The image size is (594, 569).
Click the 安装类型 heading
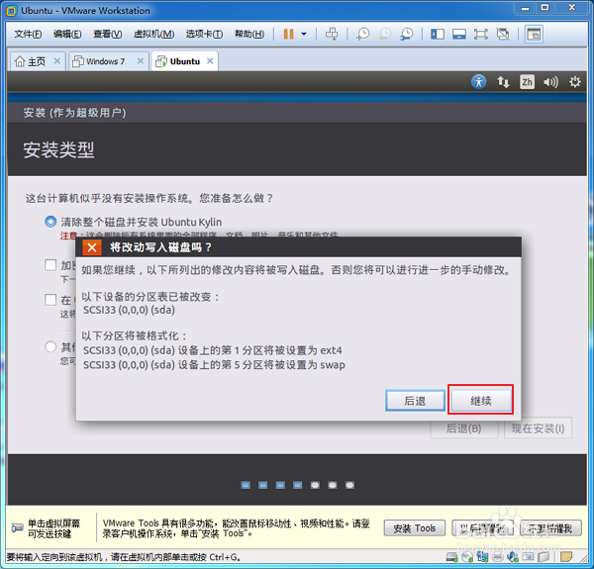[x=58, y=150]
